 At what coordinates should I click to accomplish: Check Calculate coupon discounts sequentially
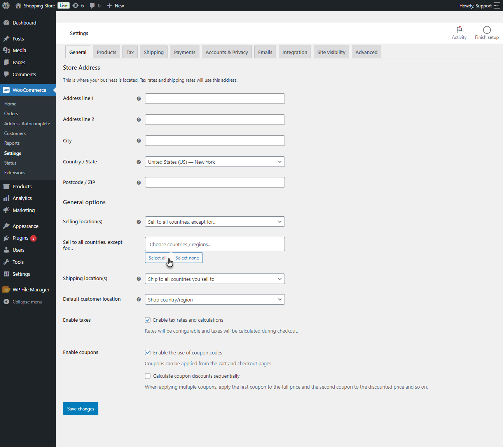148,376
